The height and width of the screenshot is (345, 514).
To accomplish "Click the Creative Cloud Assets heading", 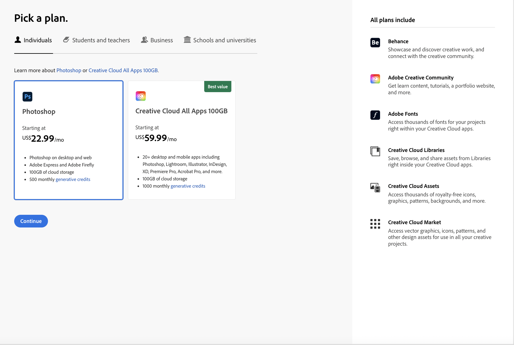I will coord(414,186).
